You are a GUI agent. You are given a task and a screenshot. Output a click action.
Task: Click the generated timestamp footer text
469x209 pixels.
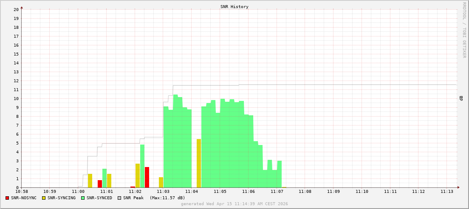pos(234,204)
